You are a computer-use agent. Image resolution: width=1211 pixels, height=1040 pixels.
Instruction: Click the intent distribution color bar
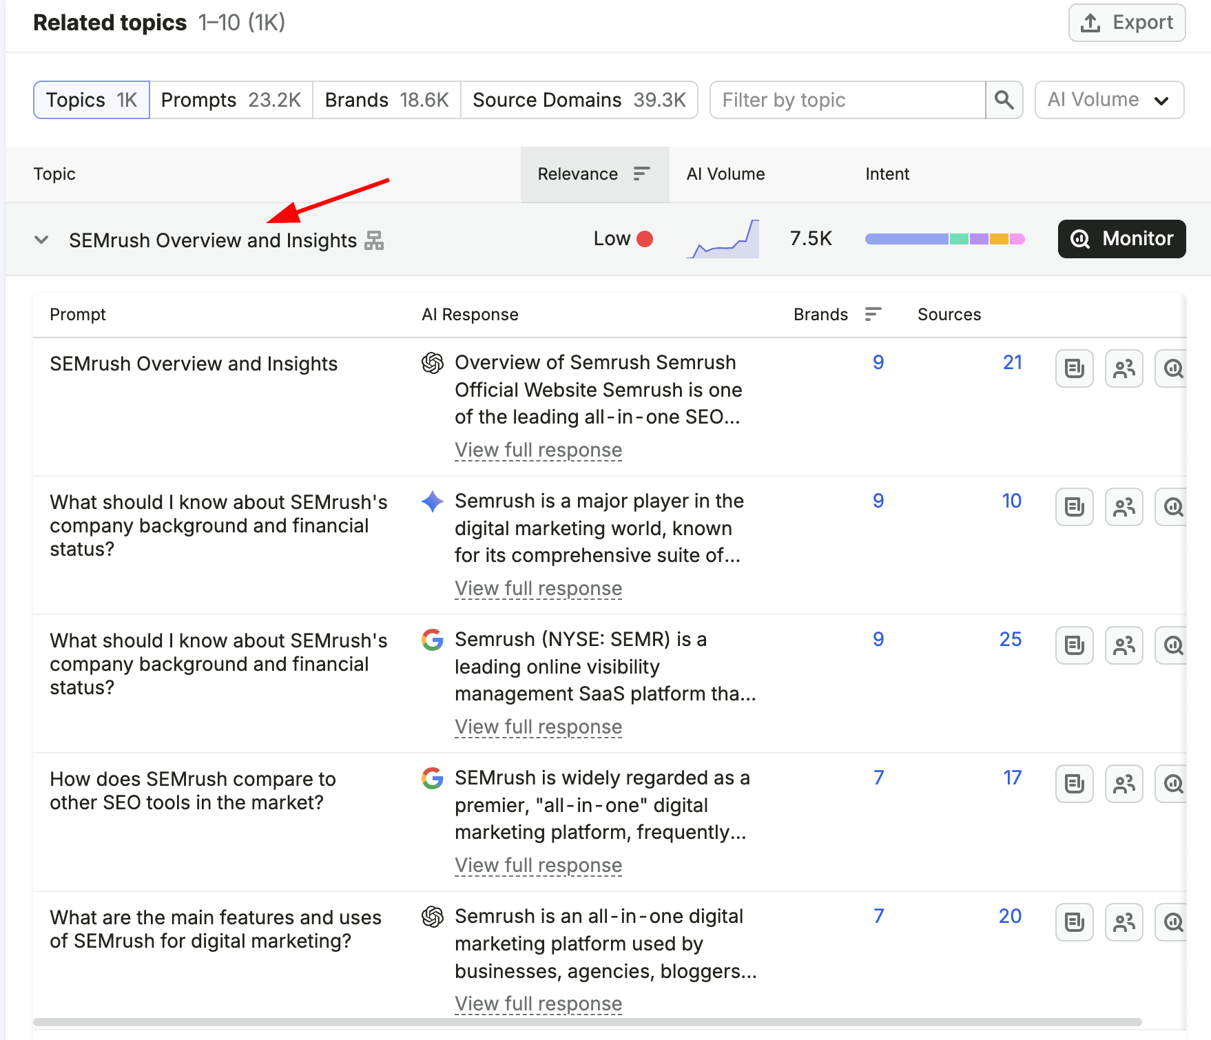945,239
